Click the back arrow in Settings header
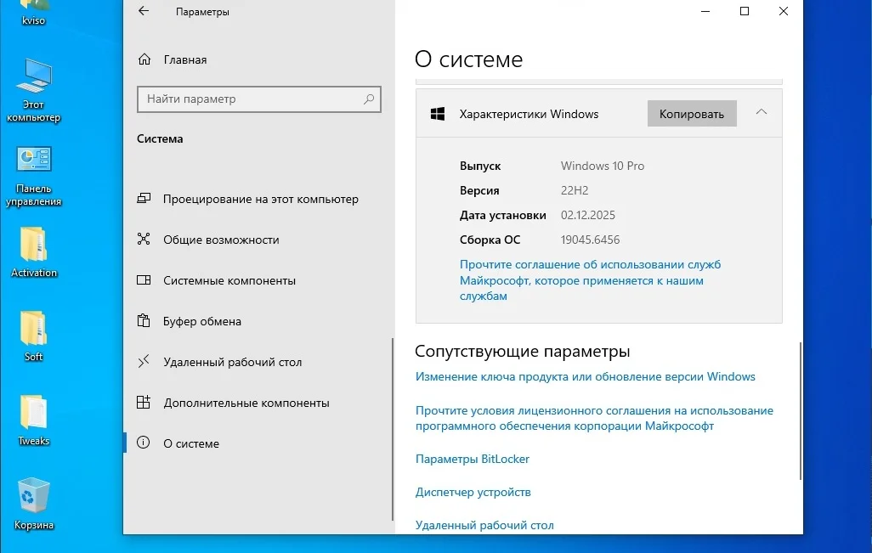The image size is (872, 553). click(144, 12)
